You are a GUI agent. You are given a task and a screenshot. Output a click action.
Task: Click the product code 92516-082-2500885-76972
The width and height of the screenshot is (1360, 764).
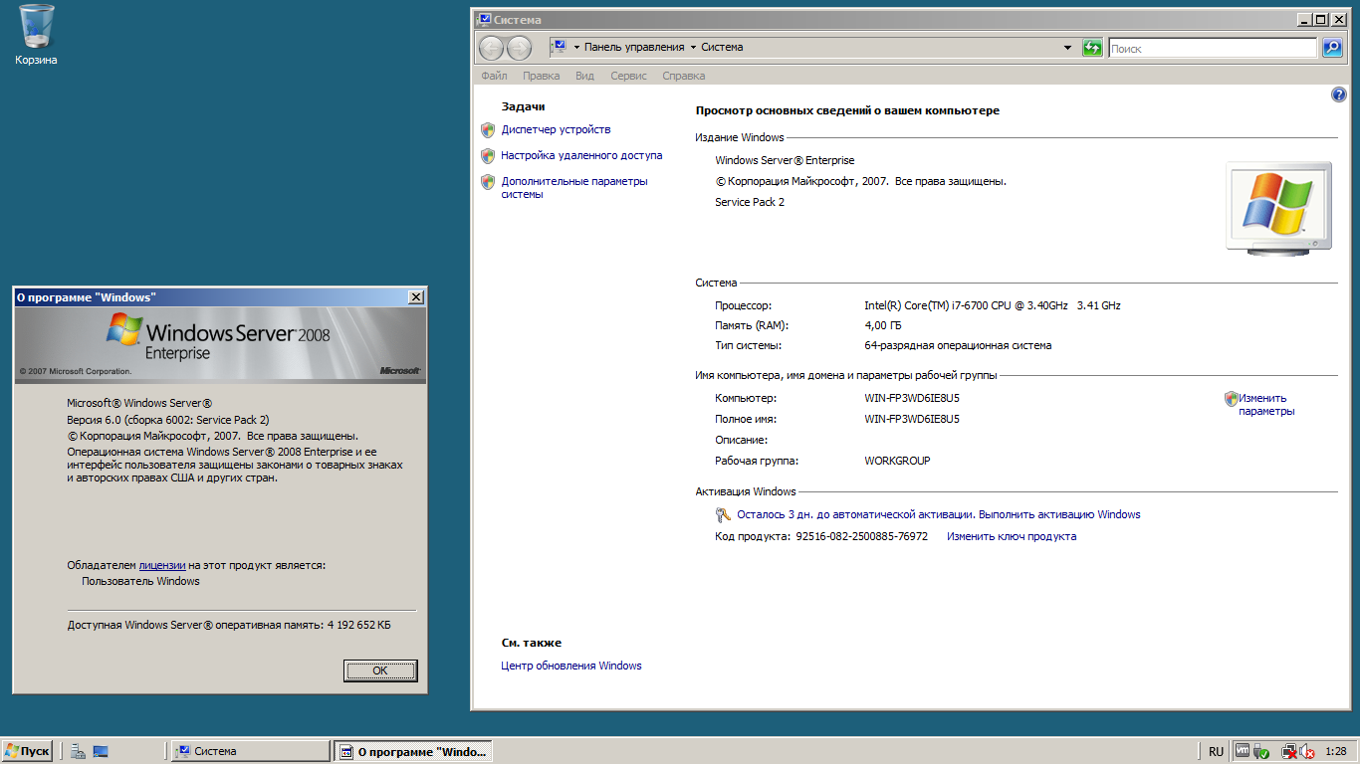click(862, 536)
